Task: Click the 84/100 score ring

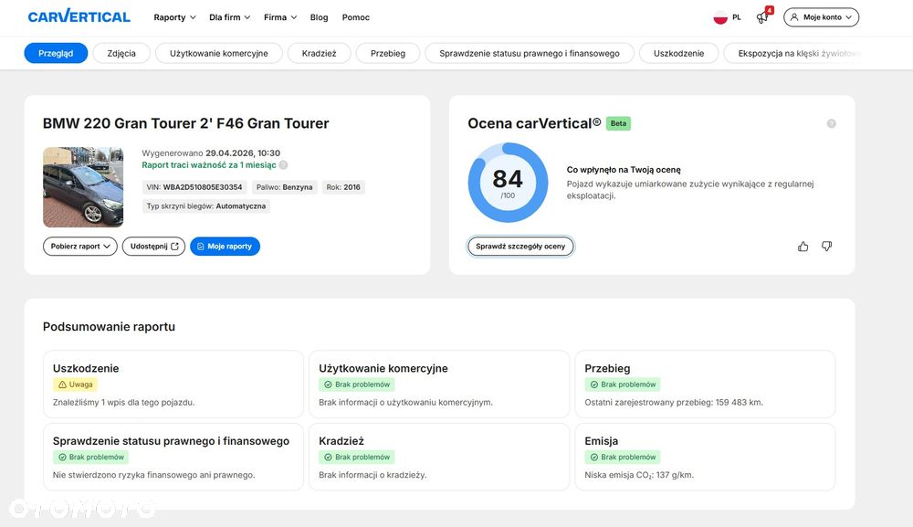Action: pos(508,183)
